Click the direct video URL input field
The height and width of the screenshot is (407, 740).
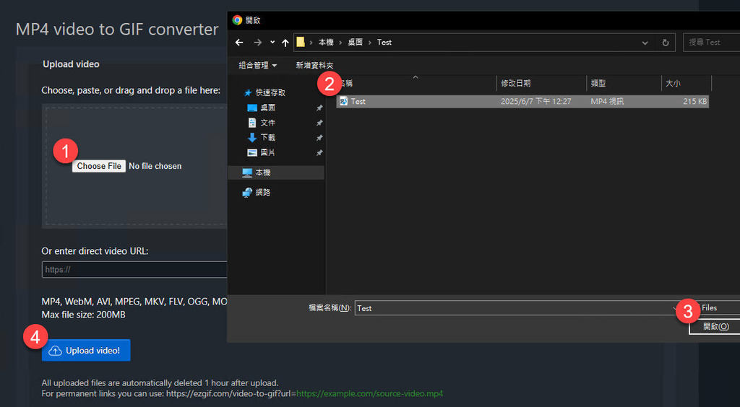[134, 270]
